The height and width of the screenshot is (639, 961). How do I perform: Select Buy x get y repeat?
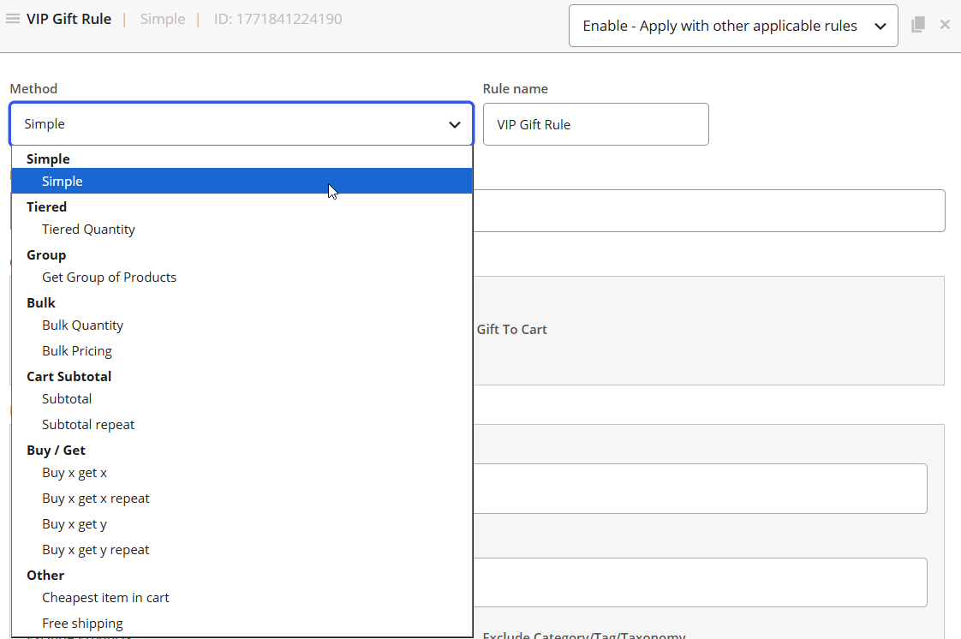242,550
